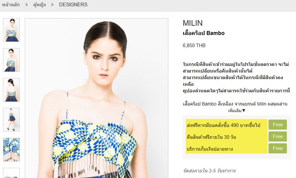
Task: Open the front-view product thumbnail
Action: (x=11, y=30)
